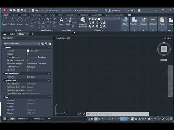The height and width of the screenshot is (130, 174).
Task: Collapse the Général properties section
Action: coord(49,48)
